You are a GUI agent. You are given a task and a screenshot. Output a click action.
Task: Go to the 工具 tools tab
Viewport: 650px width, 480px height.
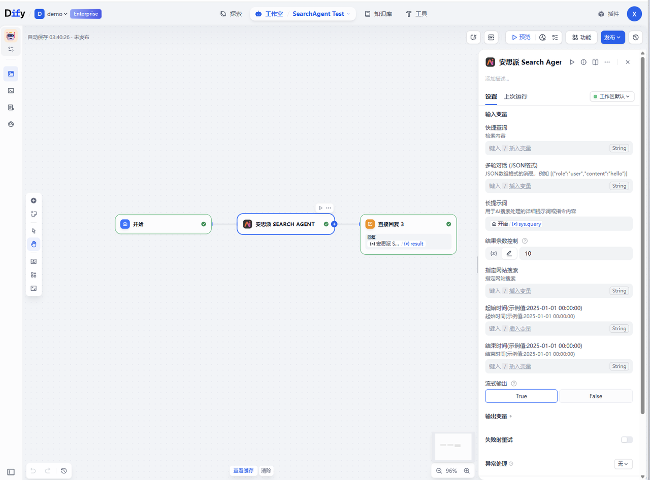click(x=416, y=14)
